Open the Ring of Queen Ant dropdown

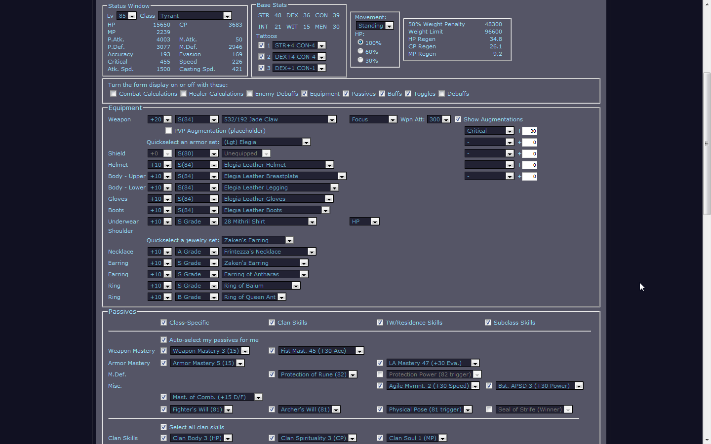click(254, 297)
